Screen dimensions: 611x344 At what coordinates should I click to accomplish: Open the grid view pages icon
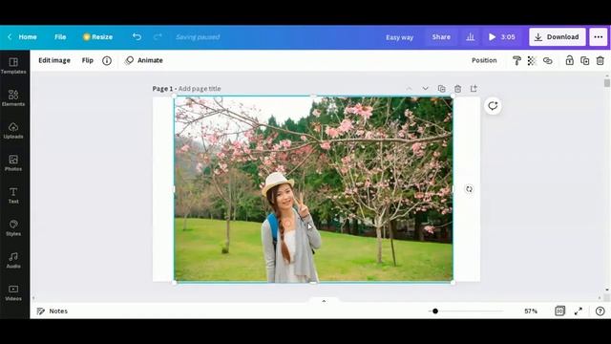(560, 311)
